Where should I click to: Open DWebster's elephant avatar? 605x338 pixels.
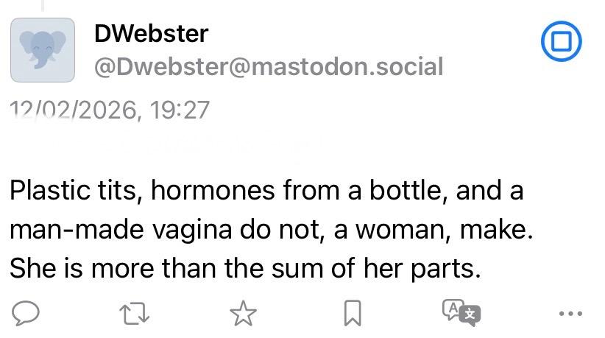(x=43, y=49)
